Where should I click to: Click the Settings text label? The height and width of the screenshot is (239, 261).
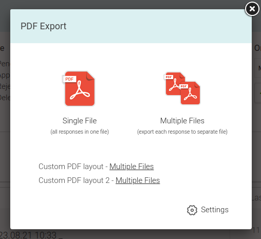(x=215, y=210)
